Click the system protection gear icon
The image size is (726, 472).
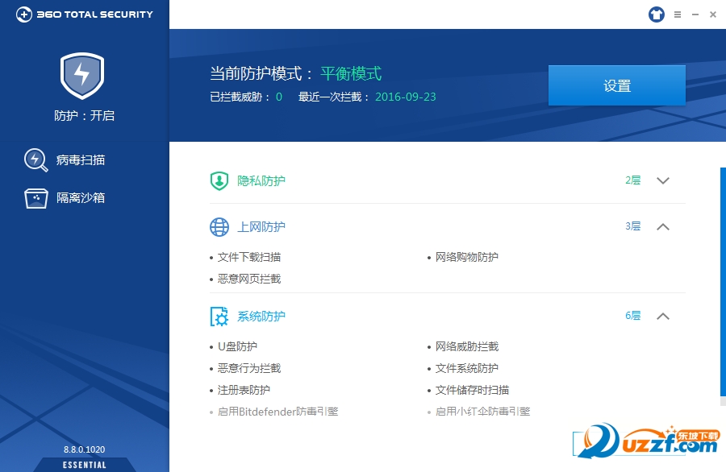[219, 317]
